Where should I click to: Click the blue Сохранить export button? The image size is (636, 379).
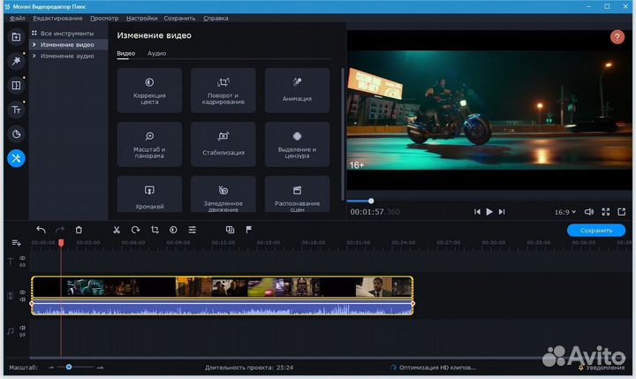point(595,230)
